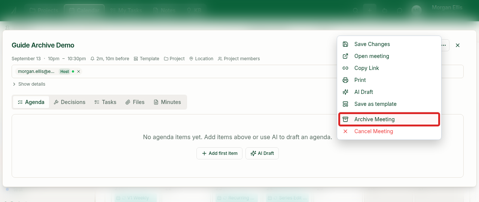Select AI Draft menu option
Image resolution: width=479 pixels, height=202 pixels.
[389, 92]
